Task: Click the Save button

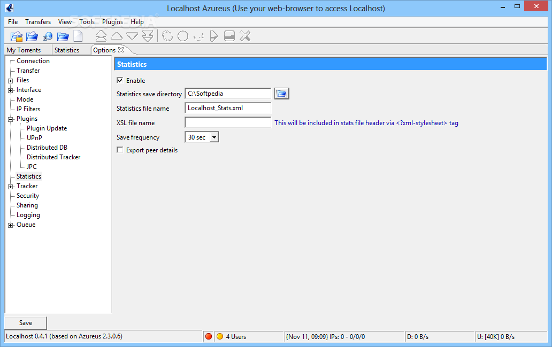Action: [x=26, y=323]
